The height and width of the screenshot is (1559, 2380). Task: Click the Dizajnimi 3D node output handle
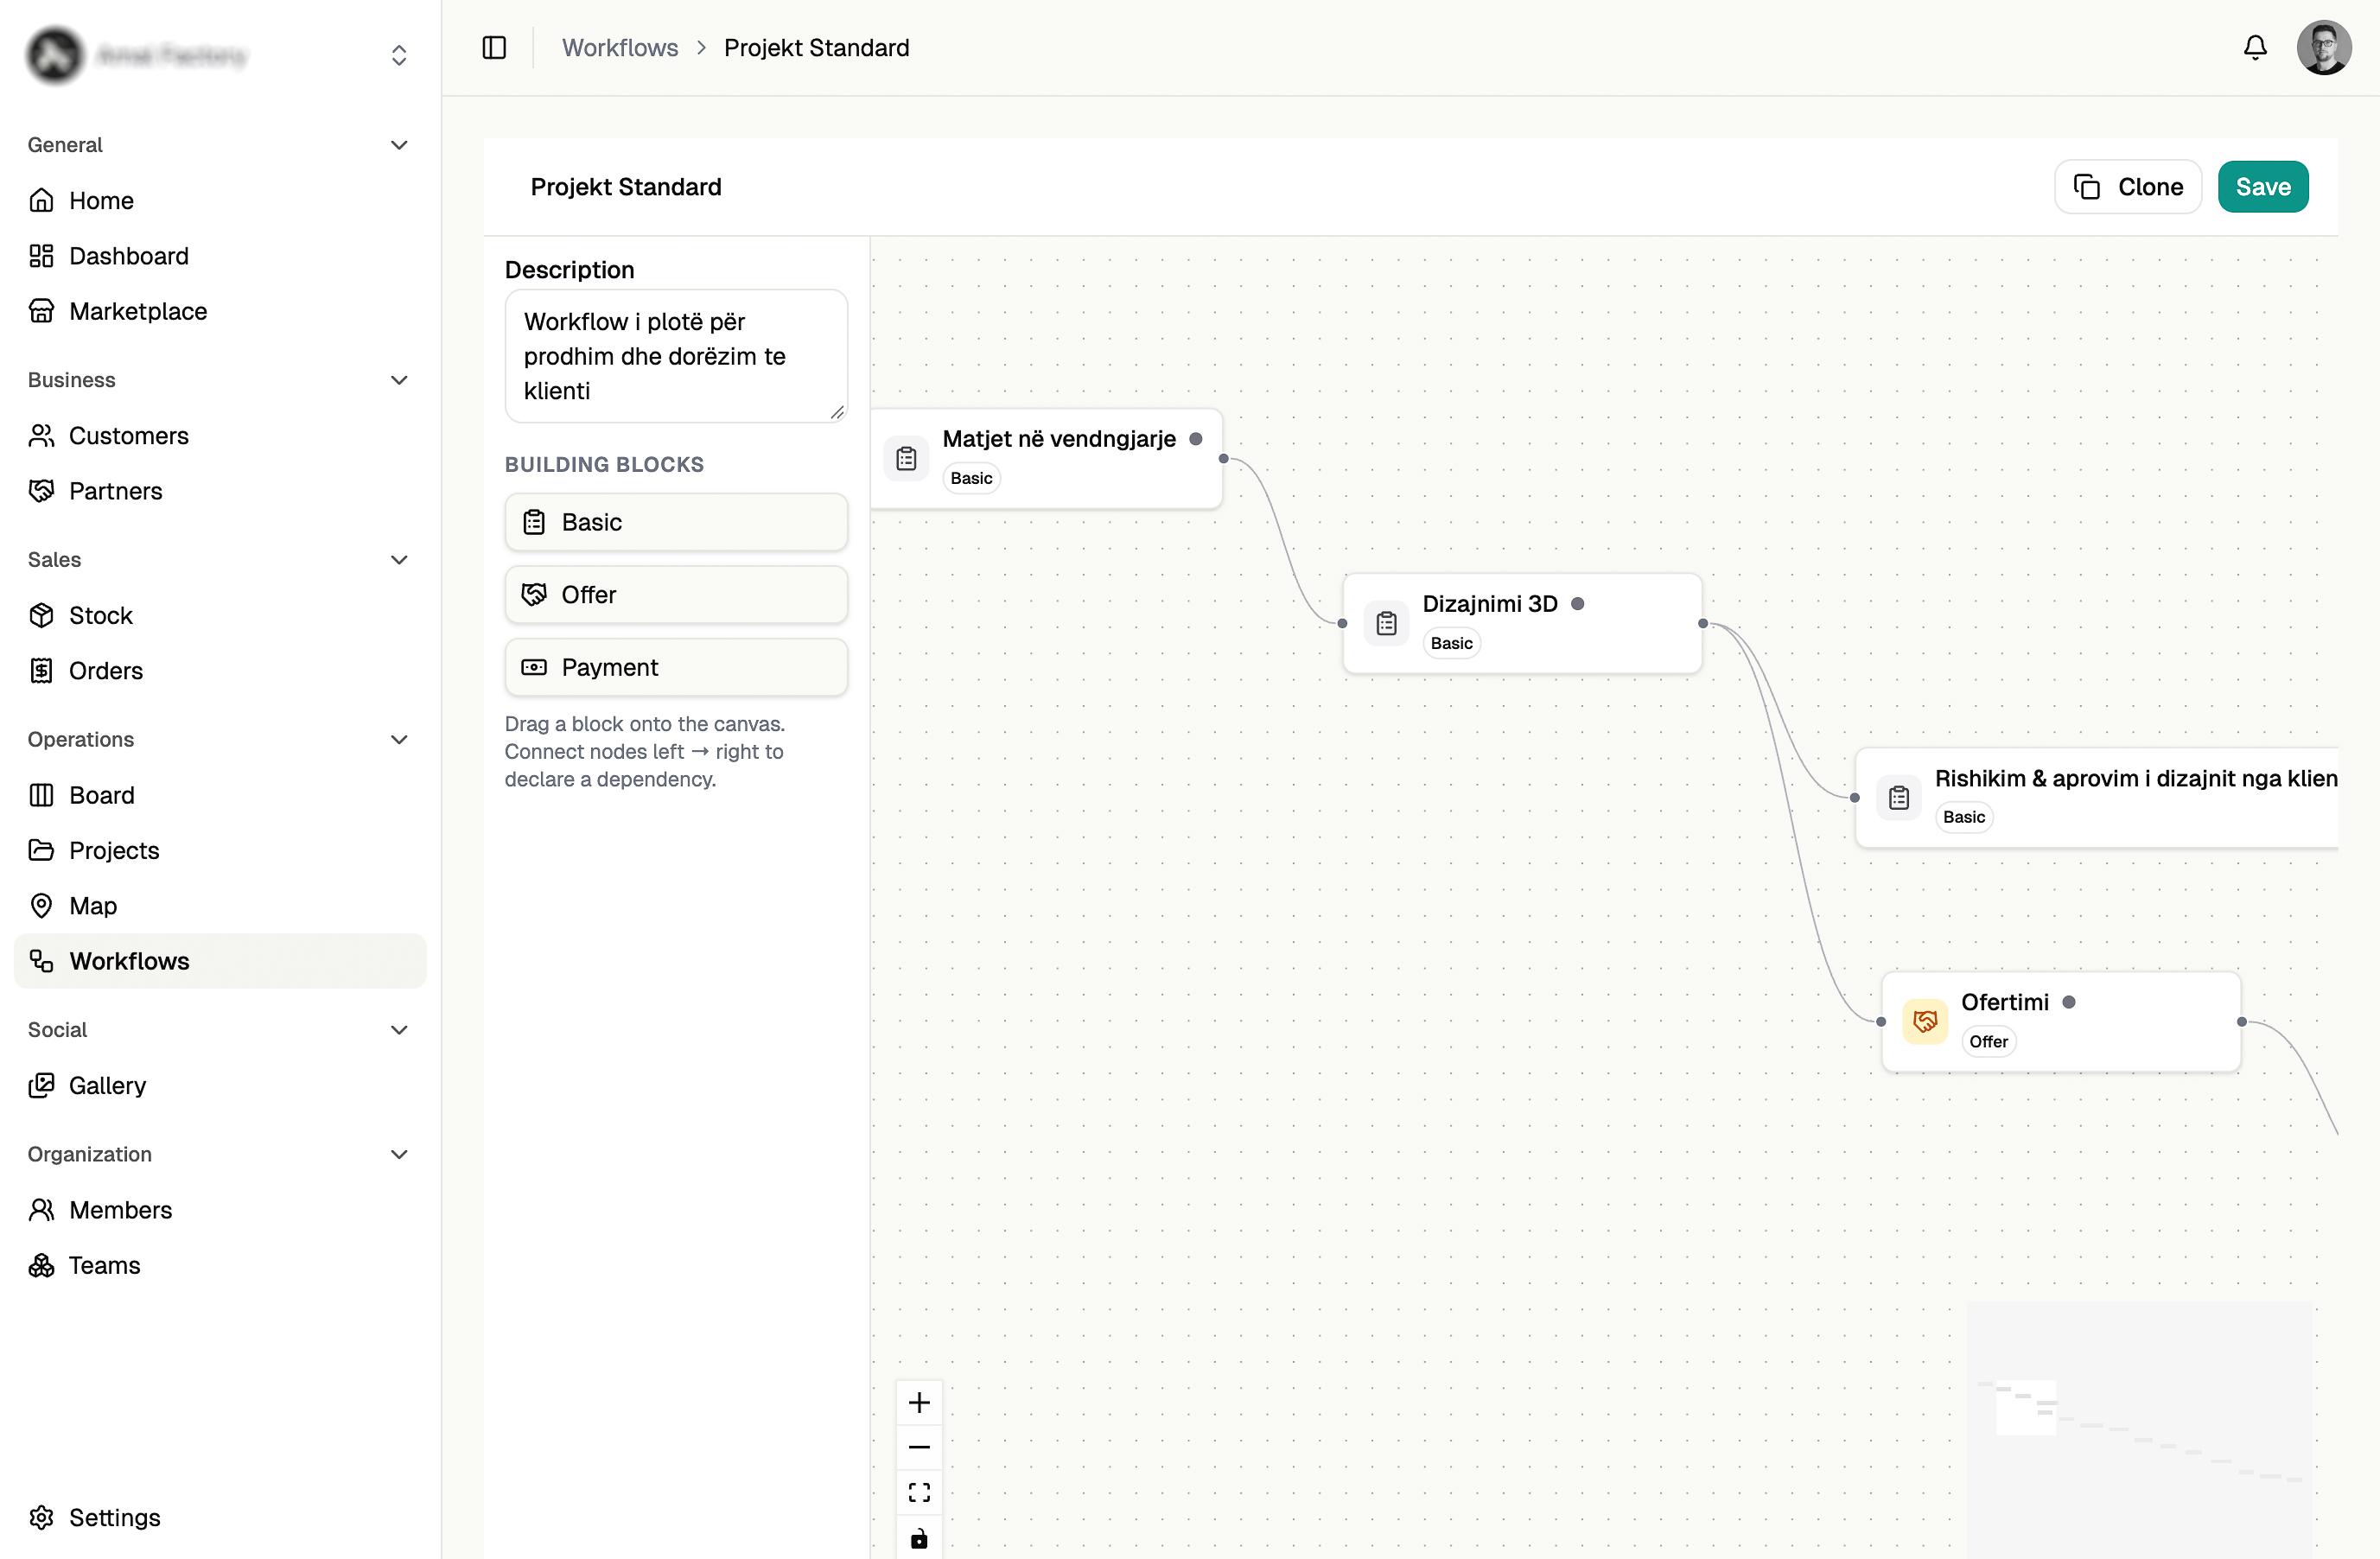[1702, 623]
